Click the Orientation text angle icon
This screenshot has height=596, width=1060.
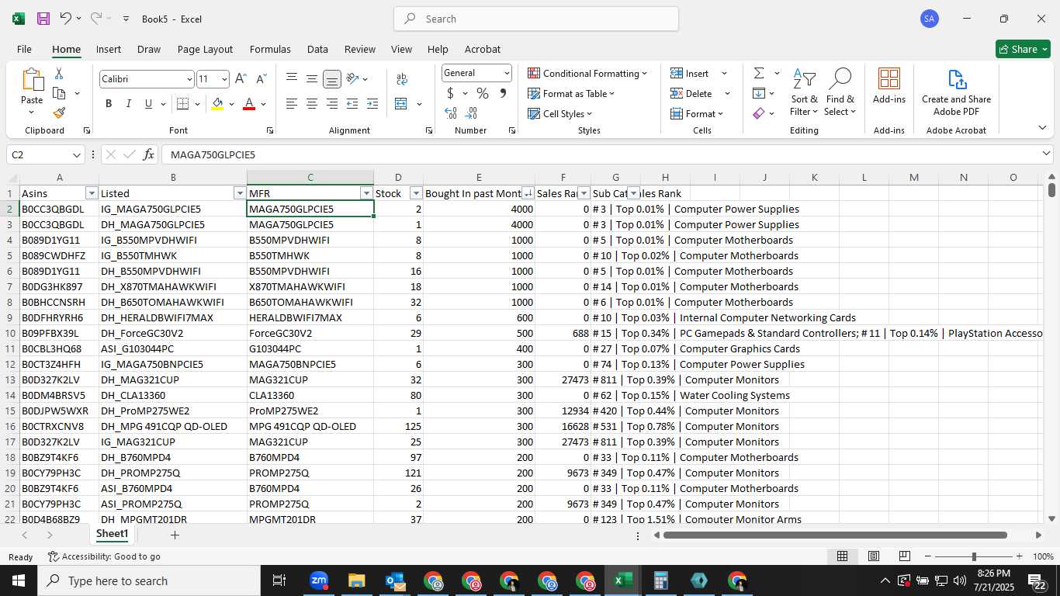352,79
